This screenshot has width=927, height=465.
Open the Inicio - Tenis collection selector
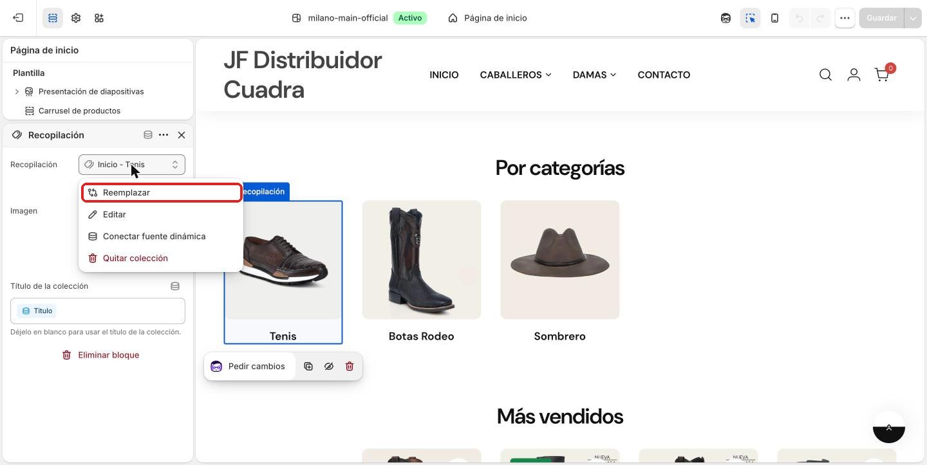click(132, 165)
